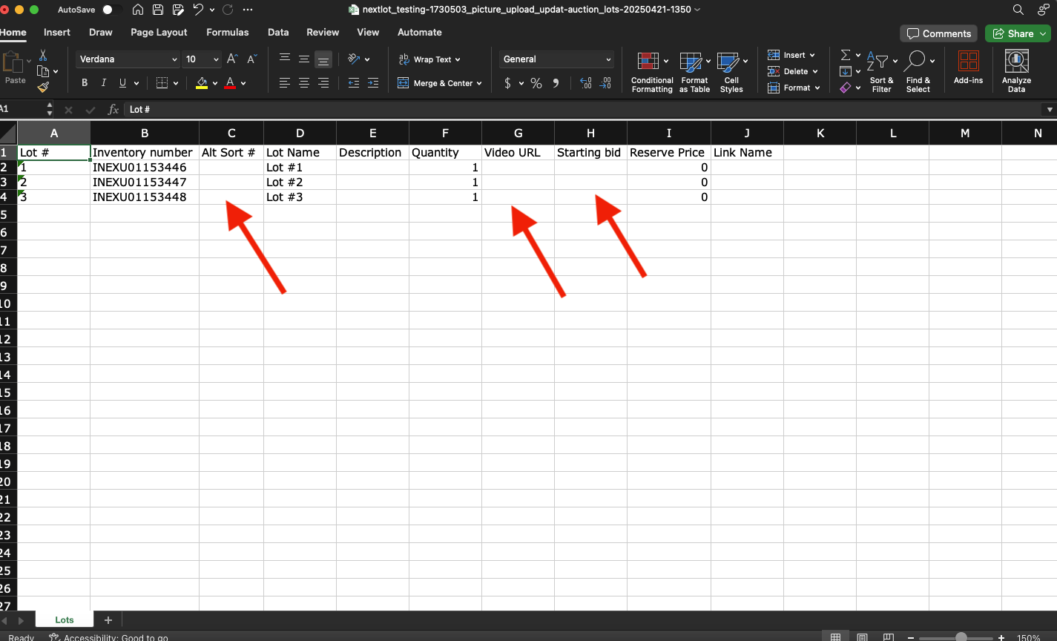Click the Analyze Data icon
This screenshot has width=1057, height=641.
[x=1016, y=62]
